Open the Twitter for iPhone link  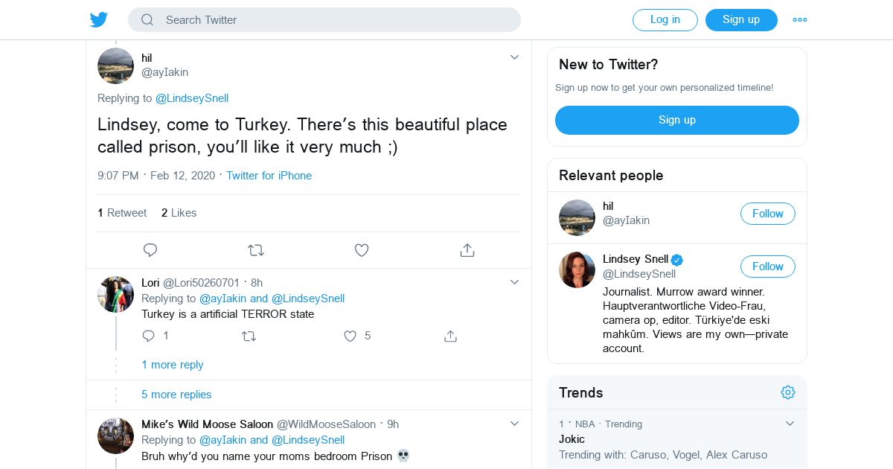click(x=269, y=176)
